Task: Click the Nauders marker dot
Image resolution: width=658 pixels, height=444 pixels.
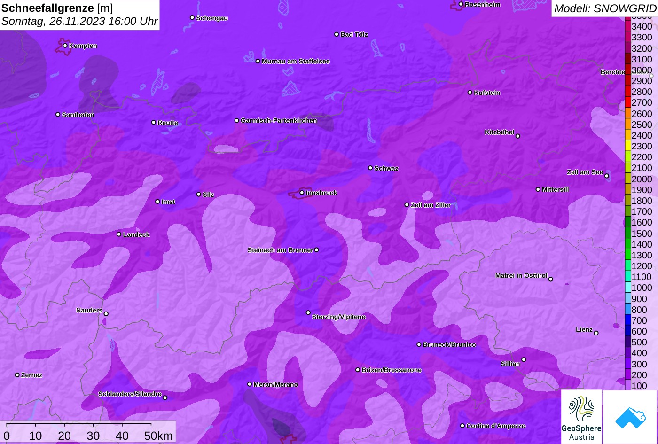Action: pos(106,314)
